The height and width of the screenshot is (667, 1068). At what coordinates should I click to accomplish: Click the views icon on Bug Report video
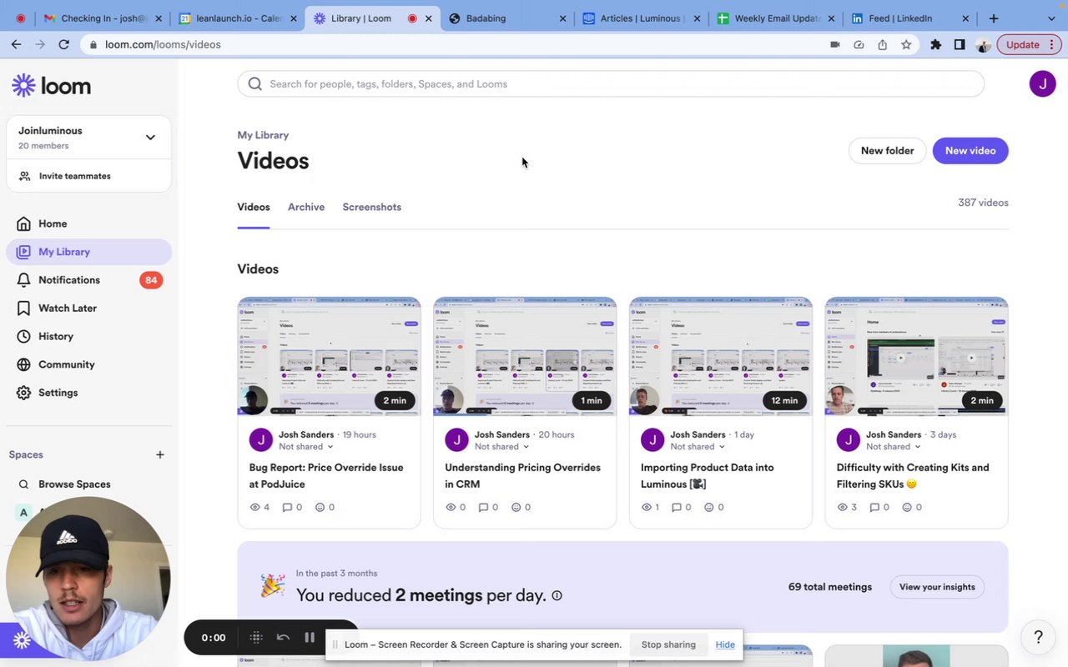coord(254,507)
